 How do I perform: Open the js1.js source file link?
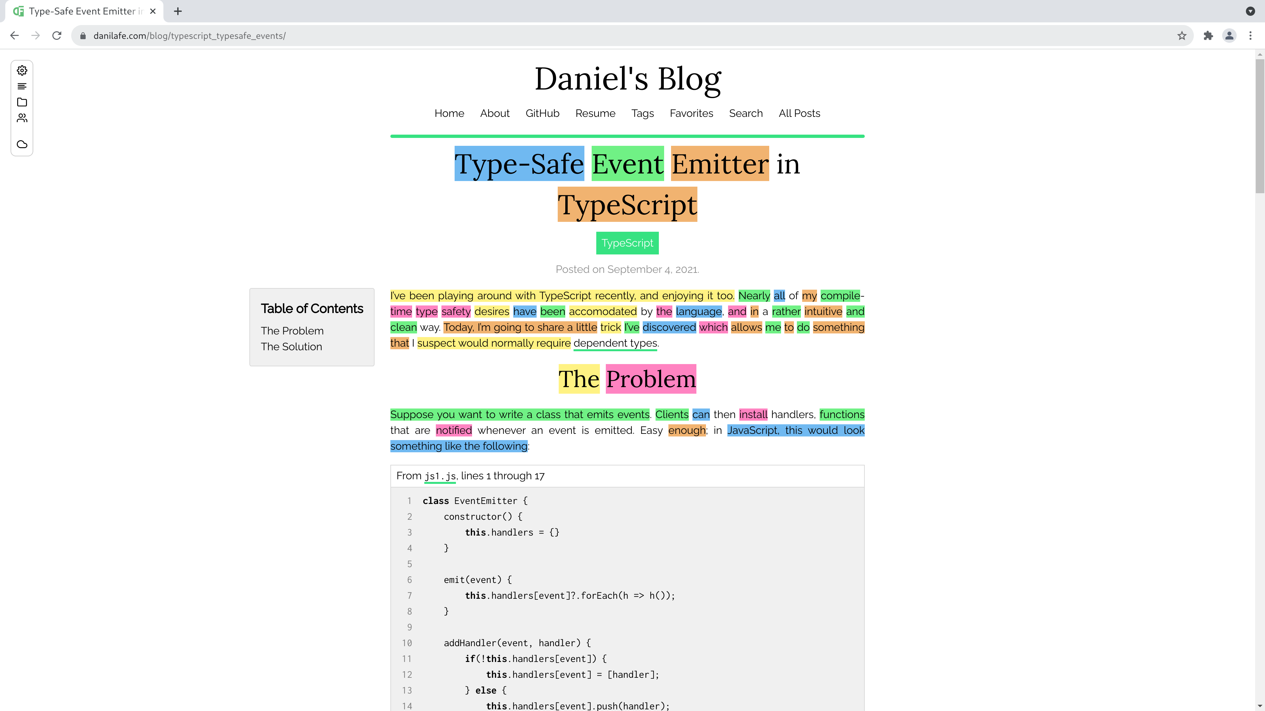tap(440, 476)
